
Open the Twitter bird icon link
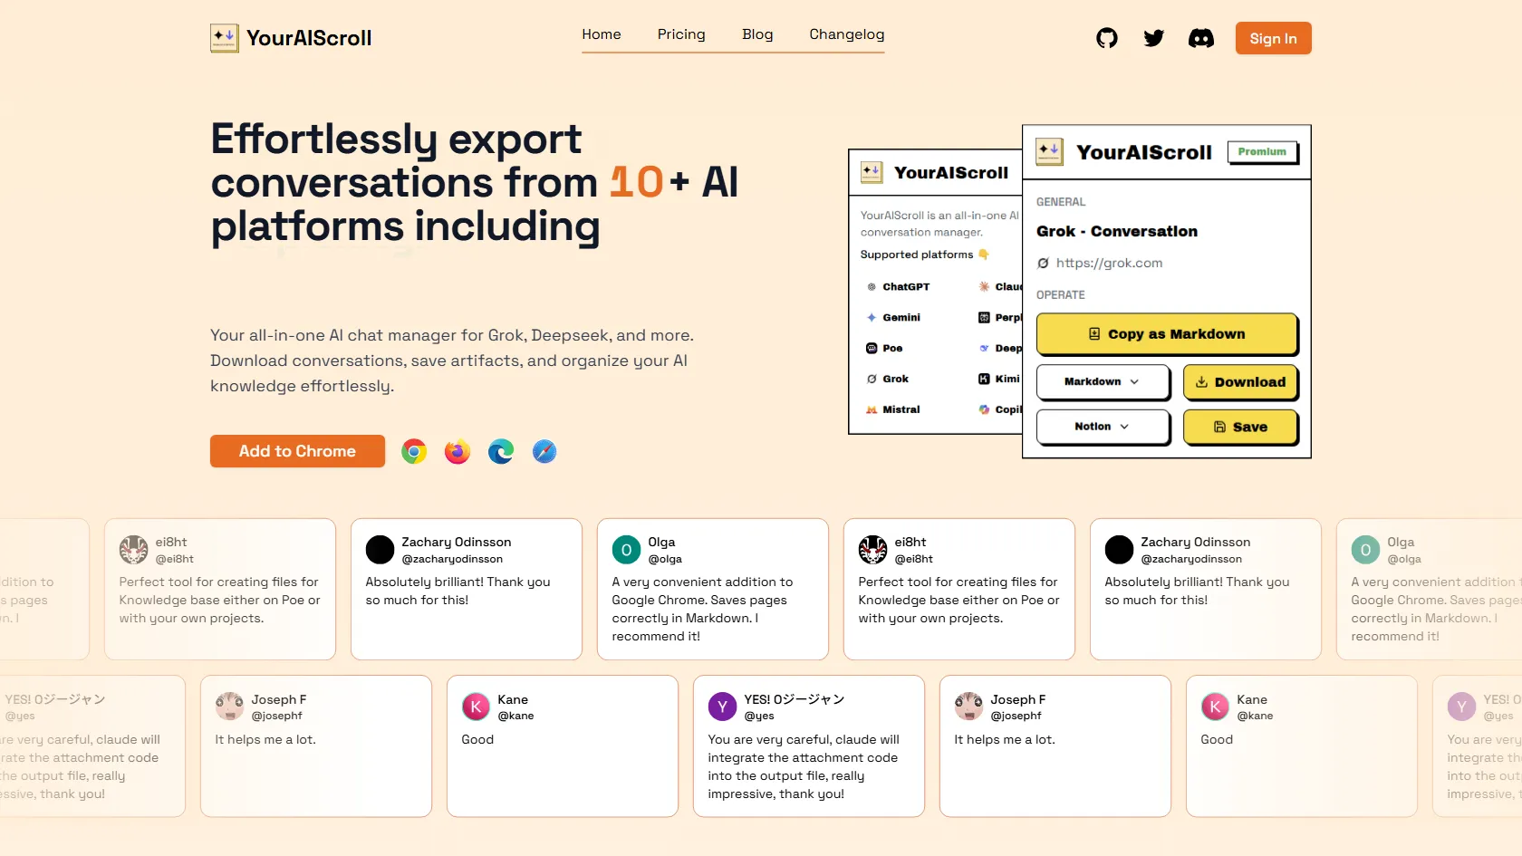[1154, 38]
